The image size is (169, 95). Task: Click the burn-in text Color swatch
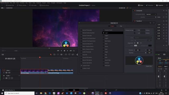(135, 46)
